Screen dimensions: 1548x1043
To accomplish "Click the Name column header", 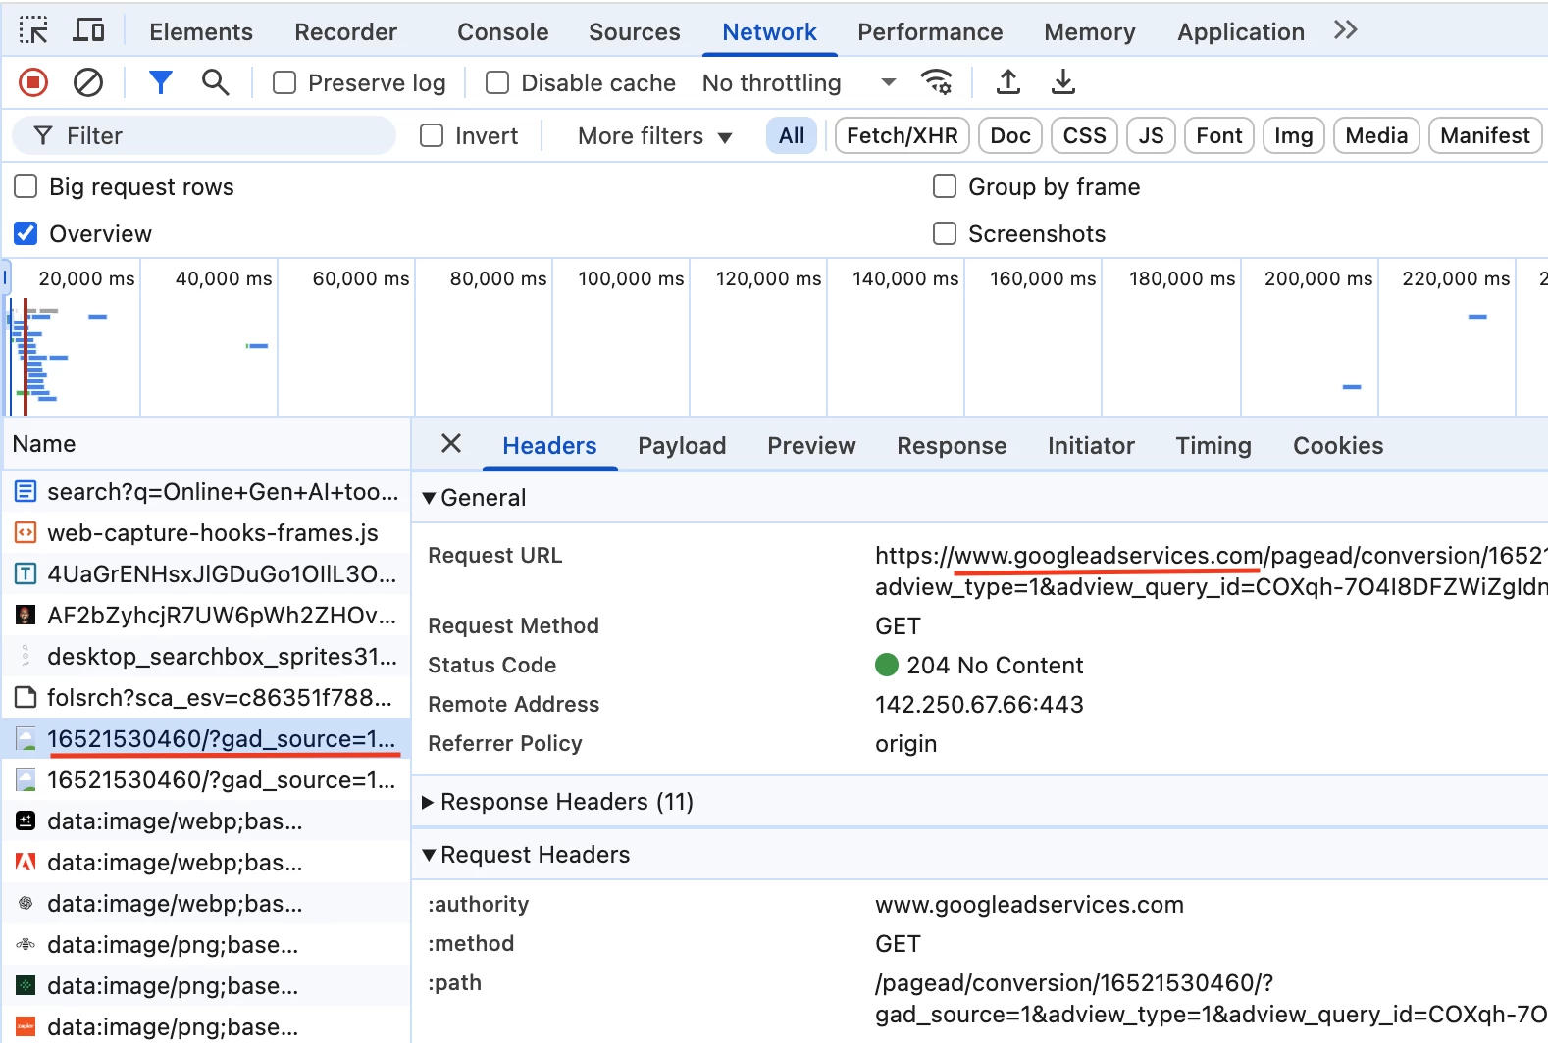I will [206, 444].
